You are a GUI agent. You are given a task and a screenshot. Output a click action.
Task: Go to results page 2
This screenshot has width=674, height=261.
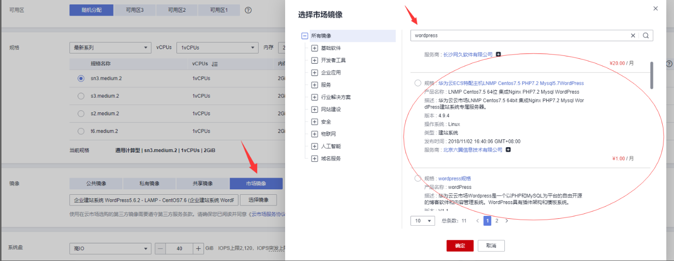tap(497, 221)
